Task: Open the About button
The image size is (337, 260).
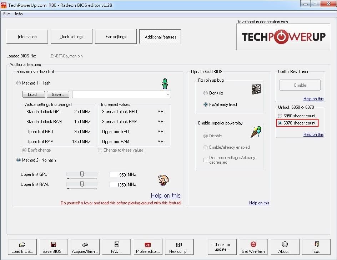Action: [x=285, y=247]
